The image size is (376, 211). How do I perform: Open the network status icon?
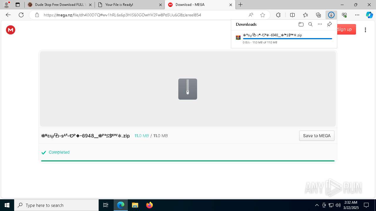331,205
